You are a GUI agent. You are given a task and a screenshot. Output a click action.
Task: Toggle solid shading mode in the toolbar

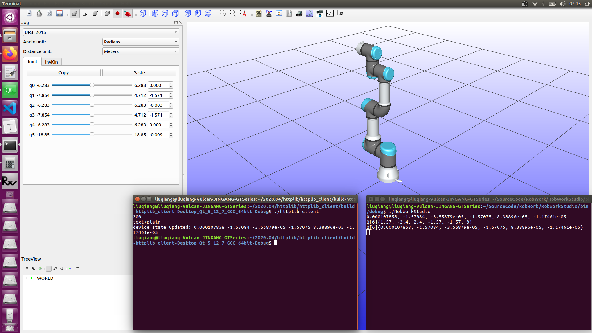coord(74,13)
